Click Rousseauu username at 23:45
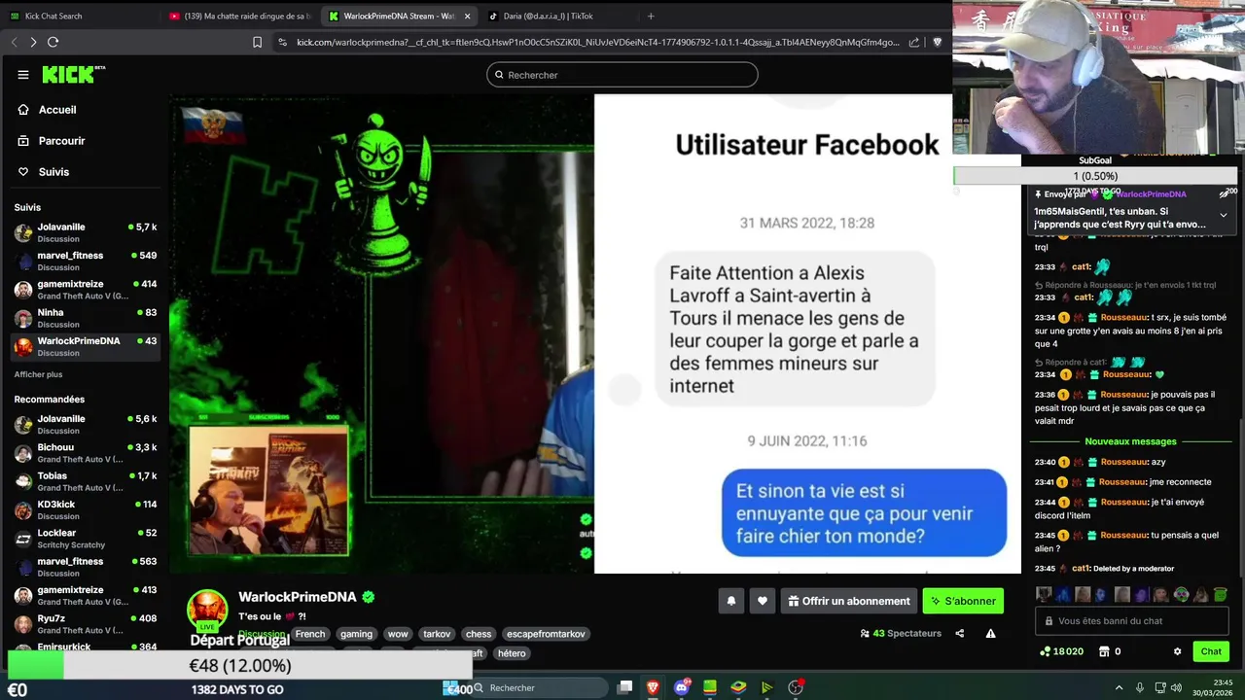 [1123, 535]
